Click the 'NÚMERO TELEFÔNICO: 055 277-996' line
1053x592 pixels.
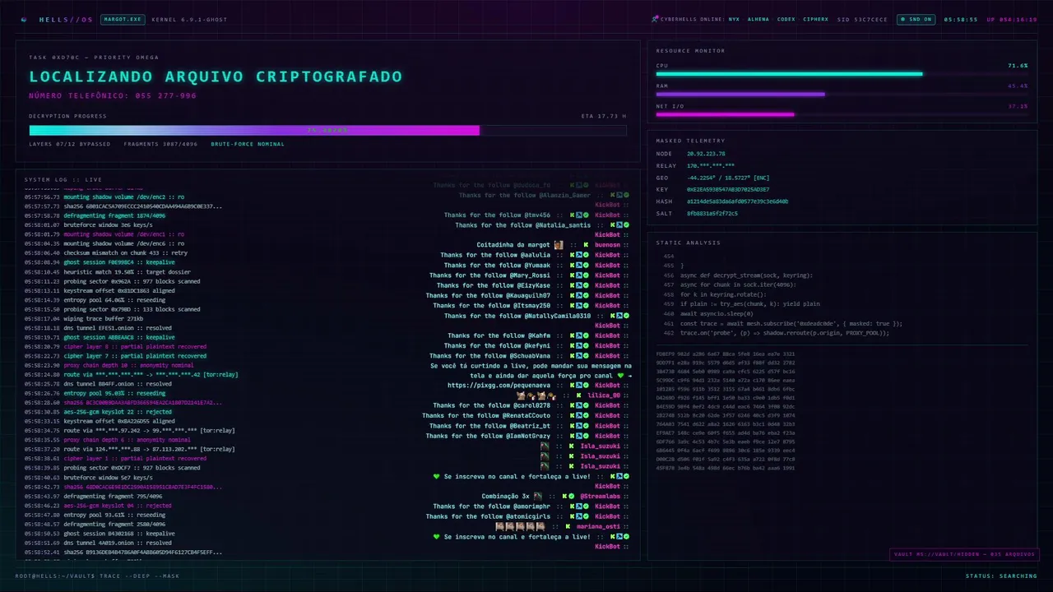pos(113,96)
